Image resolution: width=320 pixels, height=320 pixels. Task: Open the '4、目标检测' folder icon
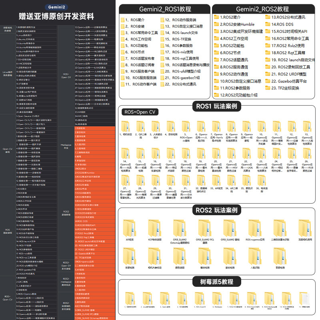click(171, 126)
